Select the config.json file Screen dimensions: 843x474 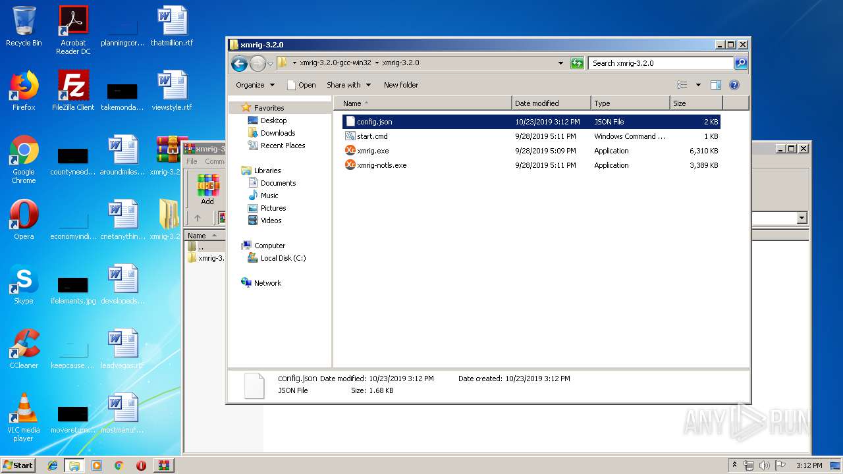pos(531,122)
